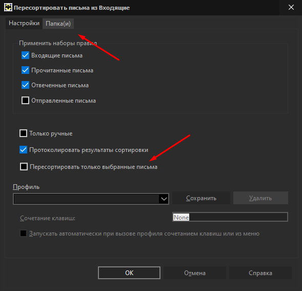The image size is (302, 291).
Task: Click The Bat! app icon in title bar
Action: (8, 8)
